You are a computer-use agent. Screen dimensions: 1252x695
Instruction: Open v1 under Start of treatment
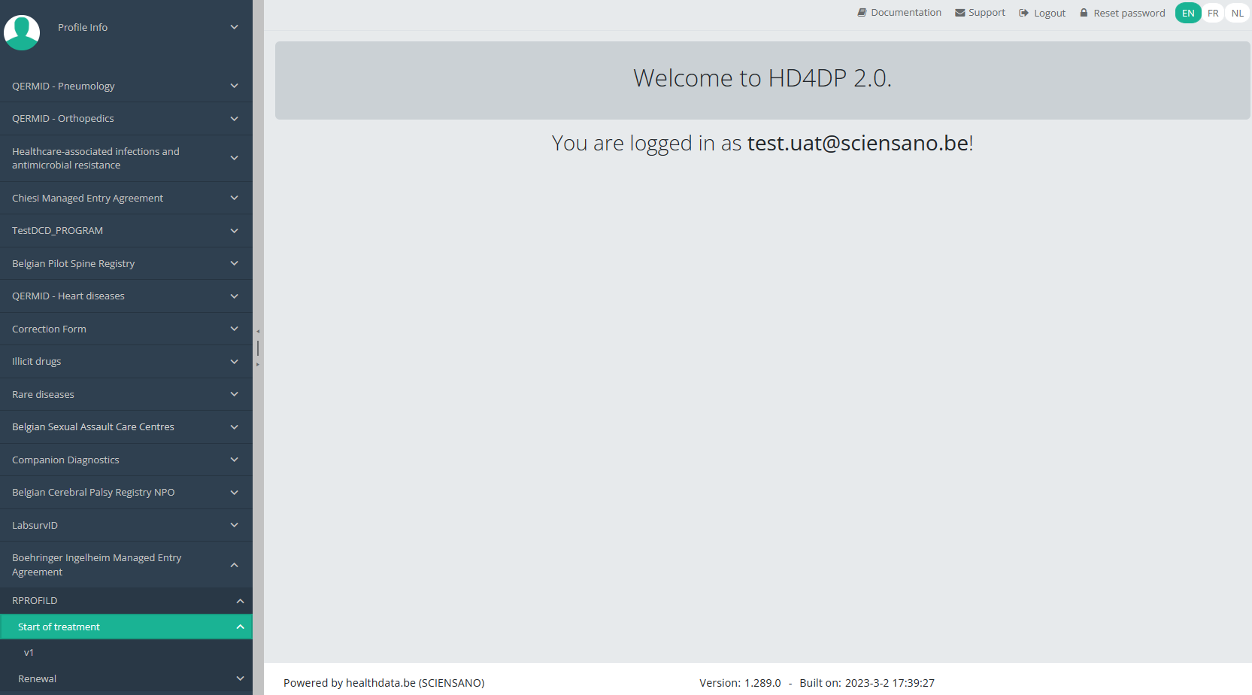click(29, 653)
